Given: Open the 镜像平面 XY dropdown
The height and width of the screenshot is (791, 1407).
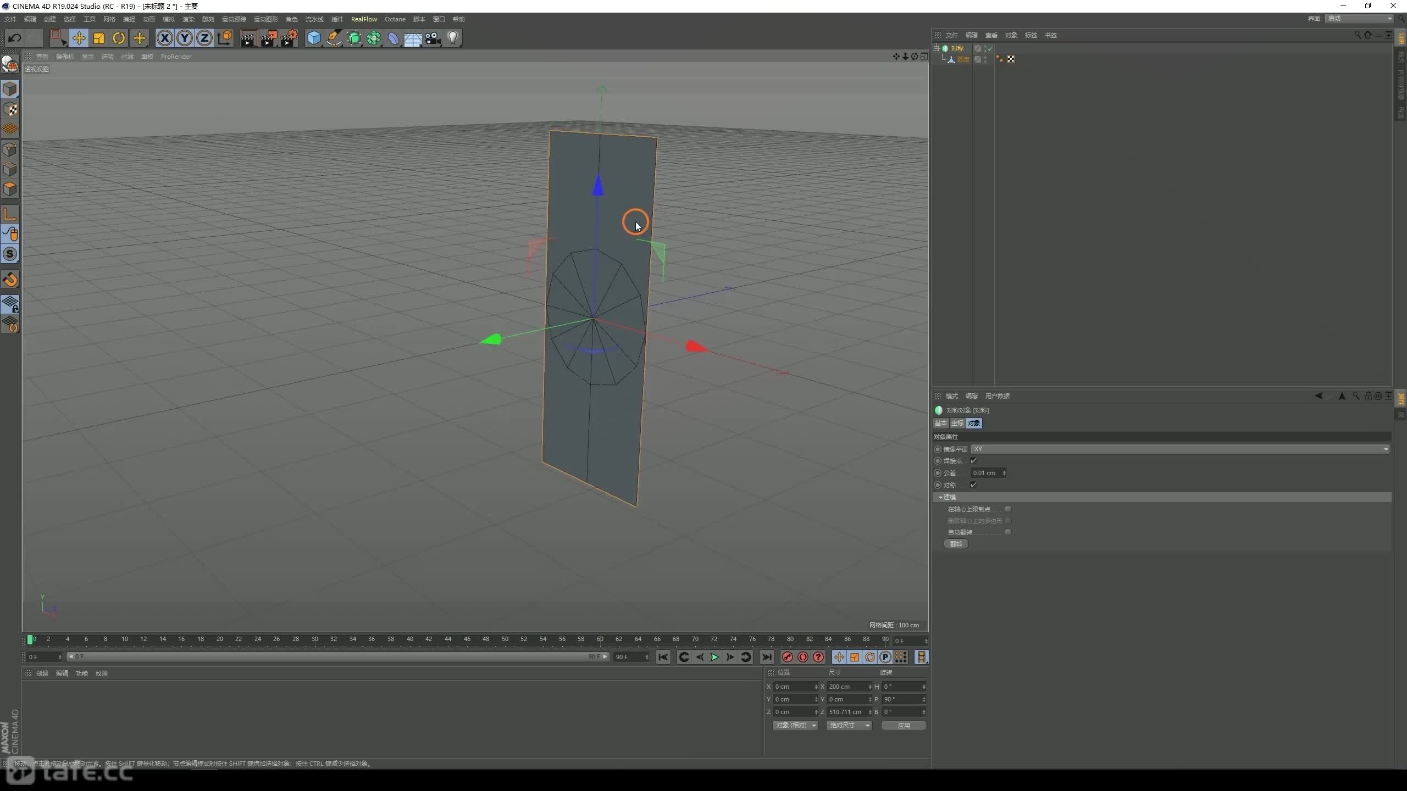Looking at the screenshot, I should (1180, 449).
